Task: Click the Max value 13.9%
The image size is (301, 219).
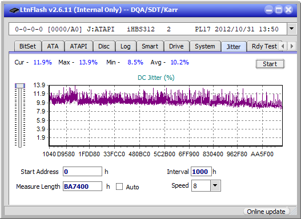Action: [89, 62]
